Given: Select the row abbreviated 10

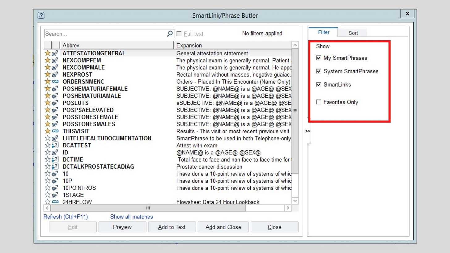Looking at the screenshot, I should [168, 174].
